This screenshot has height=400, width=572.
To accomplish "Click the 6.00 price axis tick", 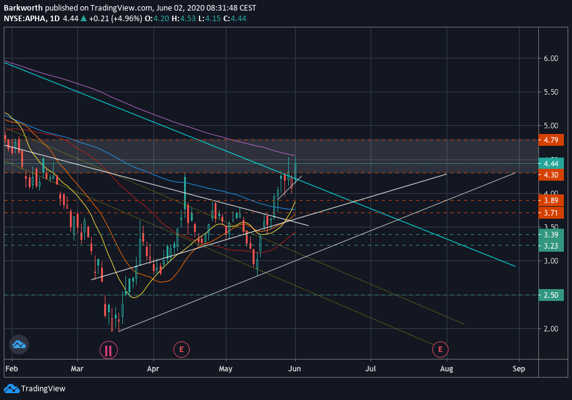I will tap(551, 59).
